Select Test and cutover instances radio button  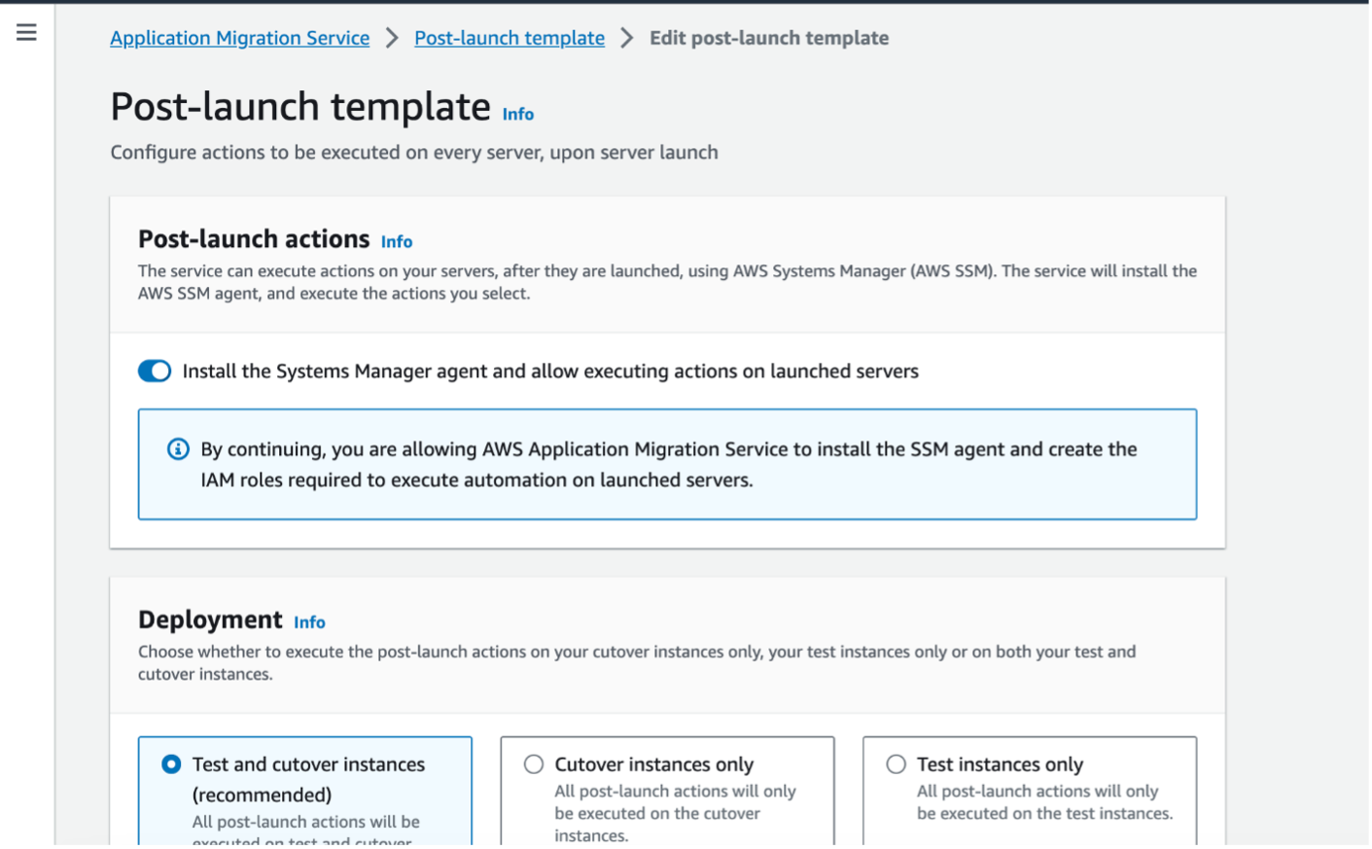[x=171, y=764]
